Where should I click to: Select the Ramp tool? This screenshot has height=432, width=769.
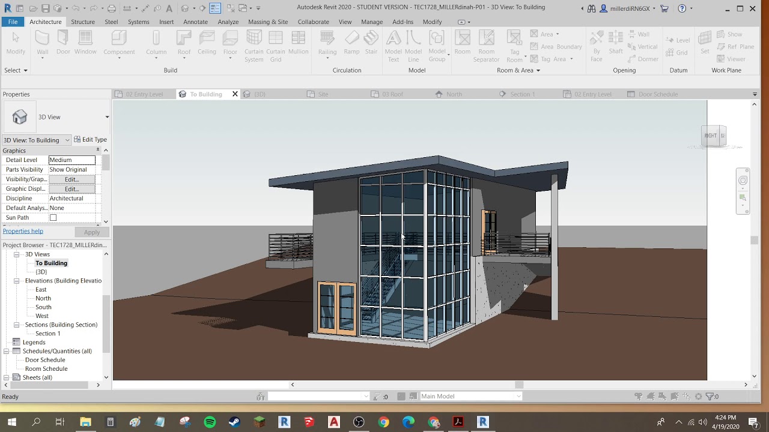pos(351,43)
